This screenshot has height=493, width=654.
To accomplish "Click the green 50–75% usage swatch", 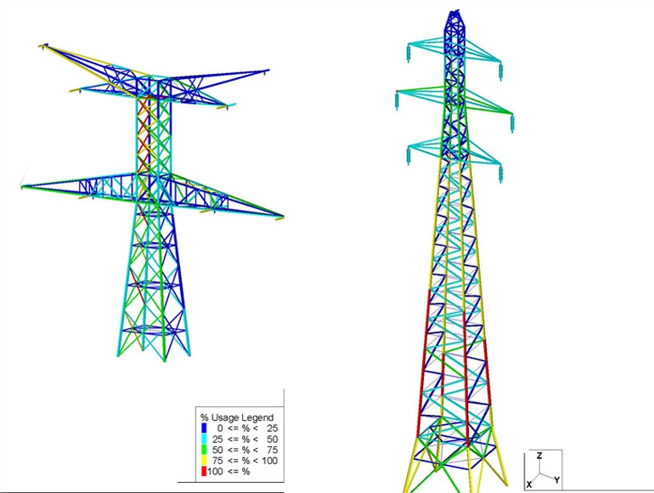I will [204, 450].
